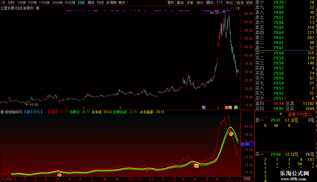Click the red arrow near December on the indicator

[x=147, y=171]
